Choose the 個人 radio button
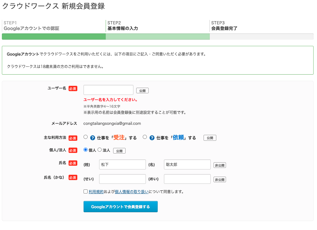 click(x=85, y=150)
